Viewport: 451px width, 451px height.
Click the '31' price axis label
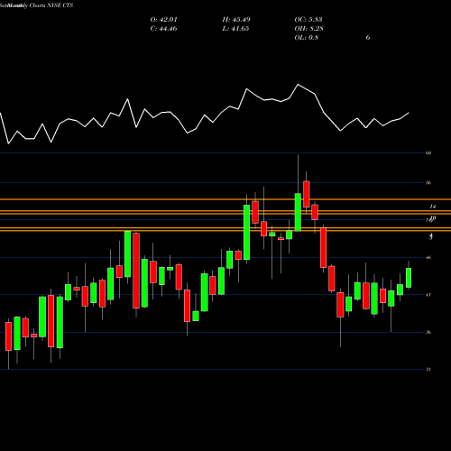pos(428,369)
